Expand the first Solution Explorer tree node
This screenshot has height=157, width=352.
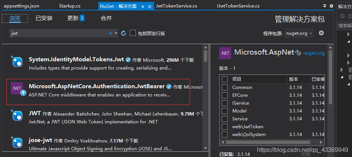coord(348,34)
